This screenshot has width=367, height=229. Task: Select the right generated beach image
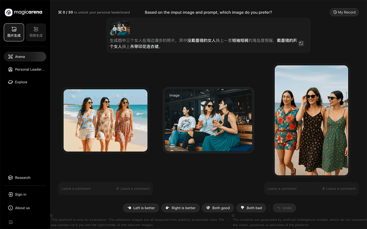pyautogui.click(x=311, y=120)
